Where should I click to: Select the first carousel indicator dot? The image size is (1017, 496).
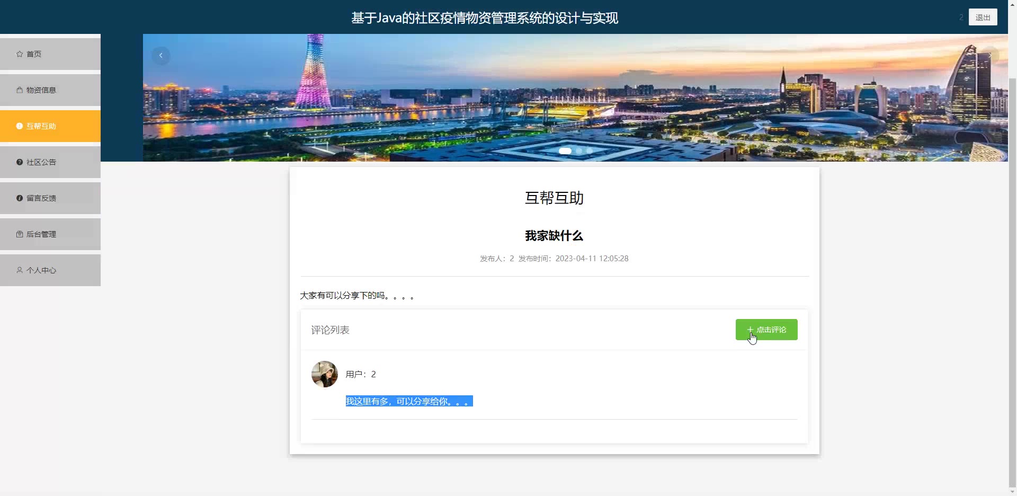tap(565, 151)
